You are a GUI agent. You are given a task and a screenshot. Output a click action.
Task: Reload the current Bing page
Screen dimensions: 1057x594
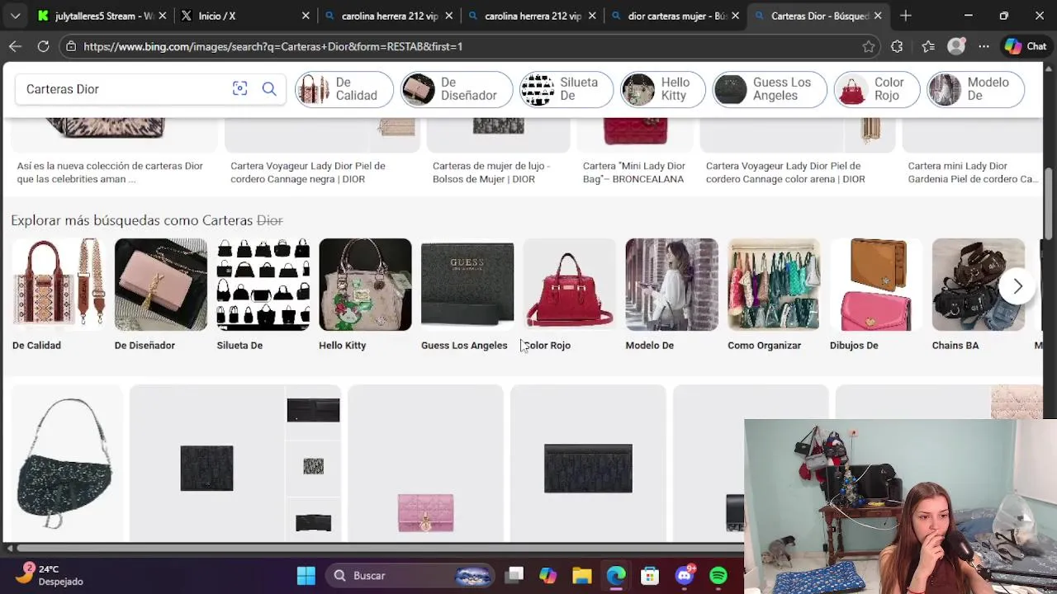coord(43,46)
